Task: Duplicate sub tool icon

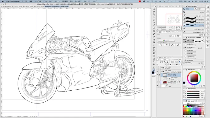Action: click(x=202, y=35)
